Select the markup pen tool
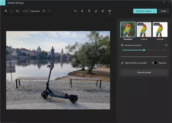Viewport: 172px width, 123px height. pos(96,11)
